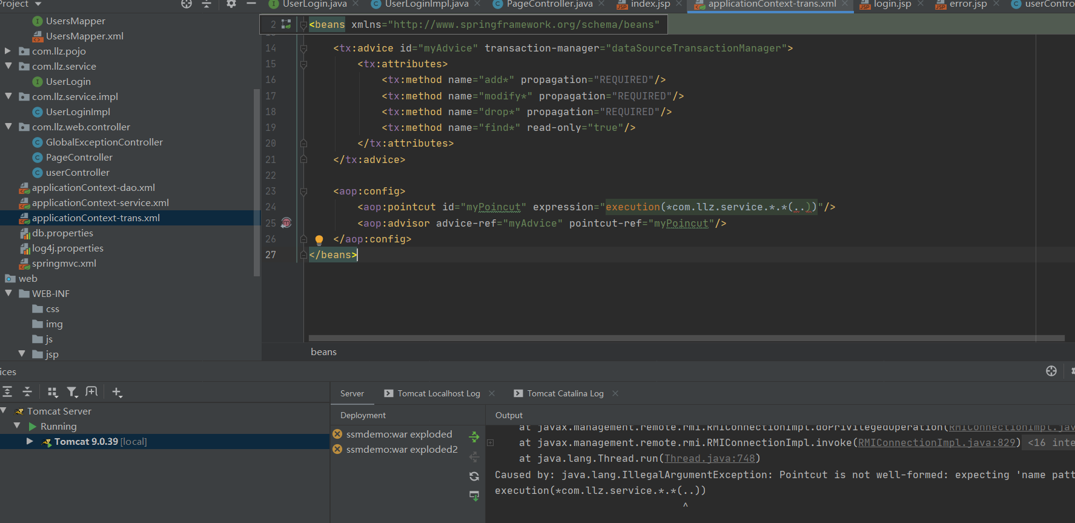This screenshot has width=1075, height=523.
Task: Click Open in New Tab icon in Services
Action: click(91, 391)
